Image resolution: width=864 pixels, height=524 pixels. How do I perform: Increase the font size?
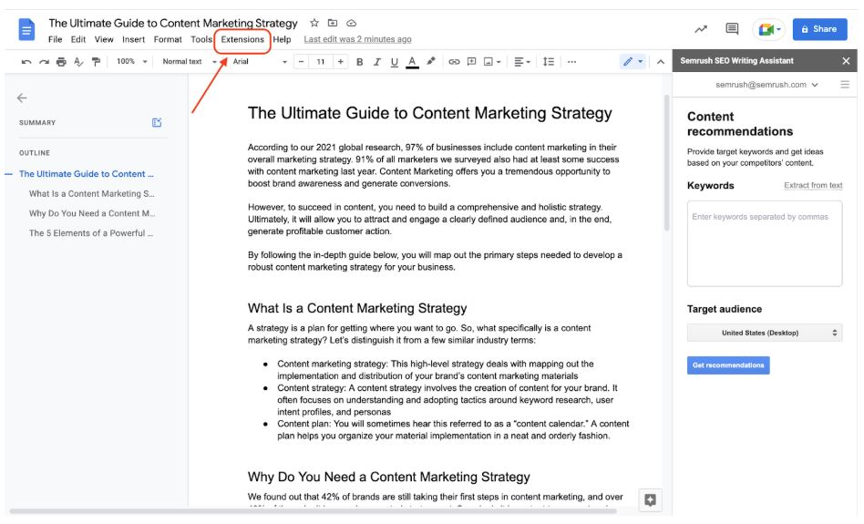[x=341, y=62]
